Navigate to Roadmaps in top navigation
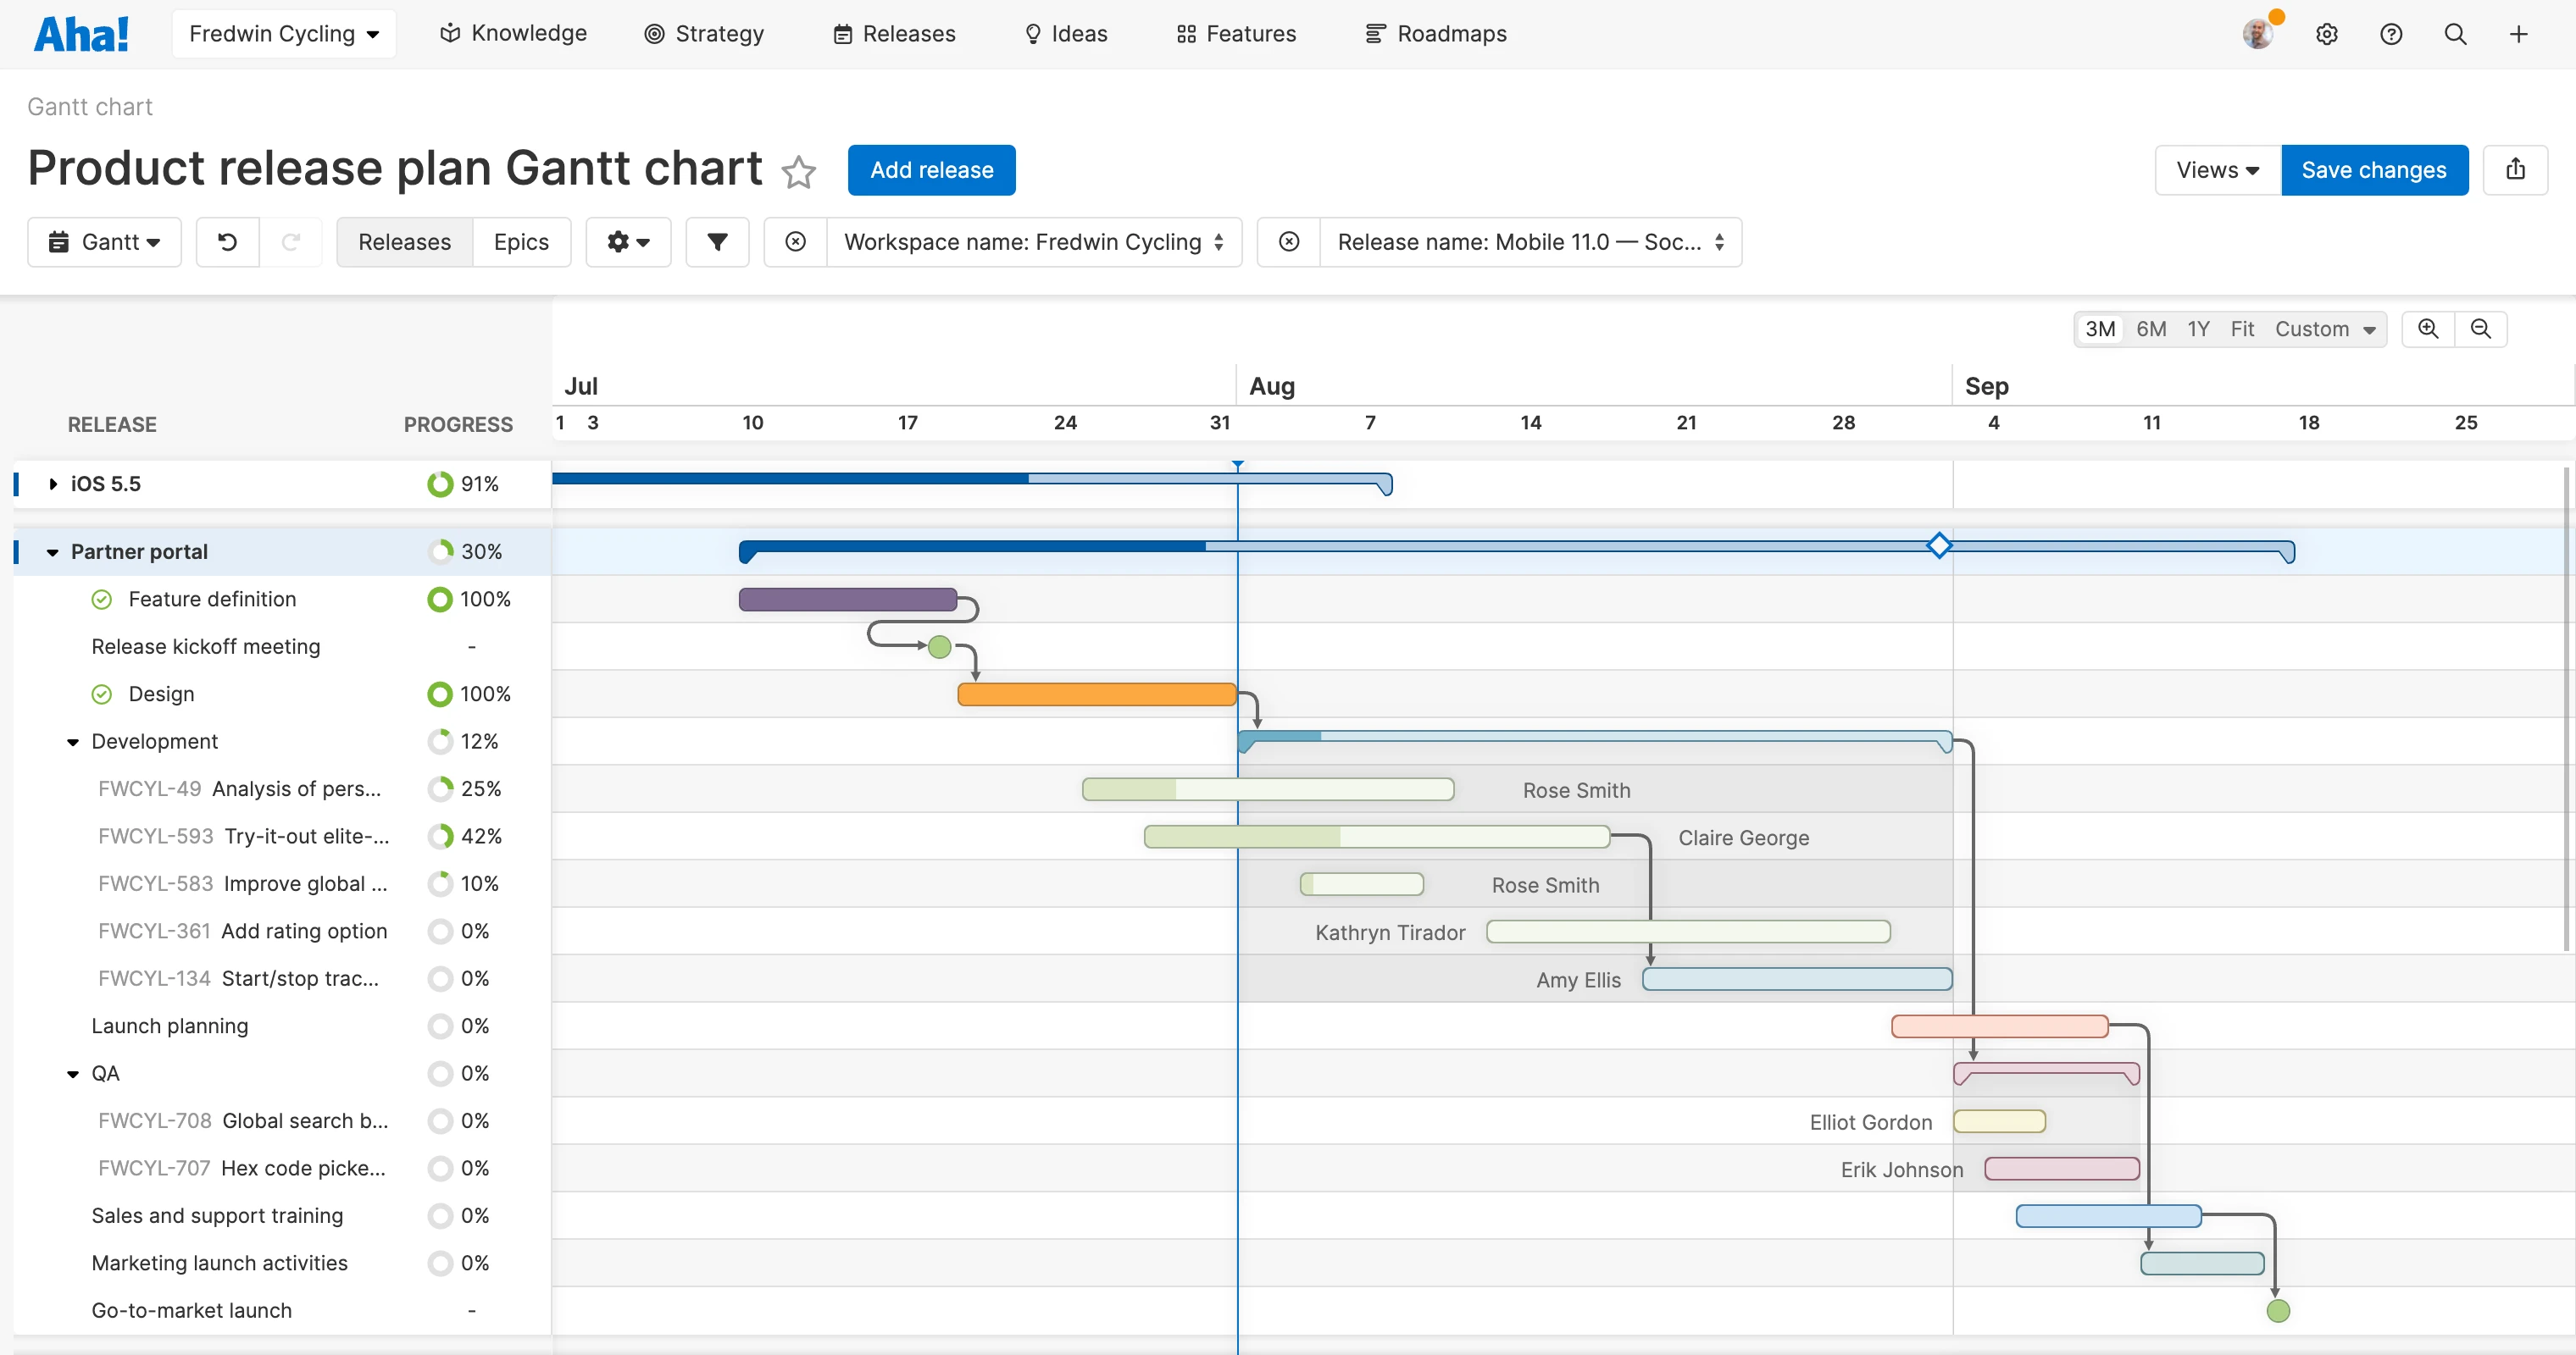The height and width of the screenshot is (1355, 2576). 1436,33
